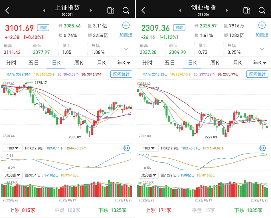Viewport: 271px width, 218px height.
Task: Click 加自选 plus icon for 上证指数
Action: click(126, 25)
